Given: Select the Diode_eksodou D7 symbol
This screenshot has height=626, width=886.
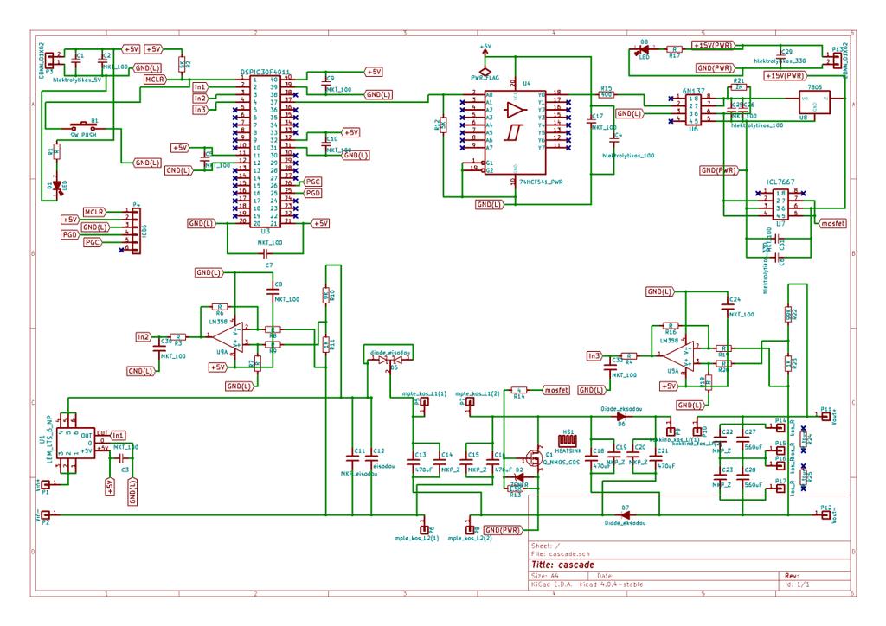Looking at the screenshot, I should [x=625, y=514].
